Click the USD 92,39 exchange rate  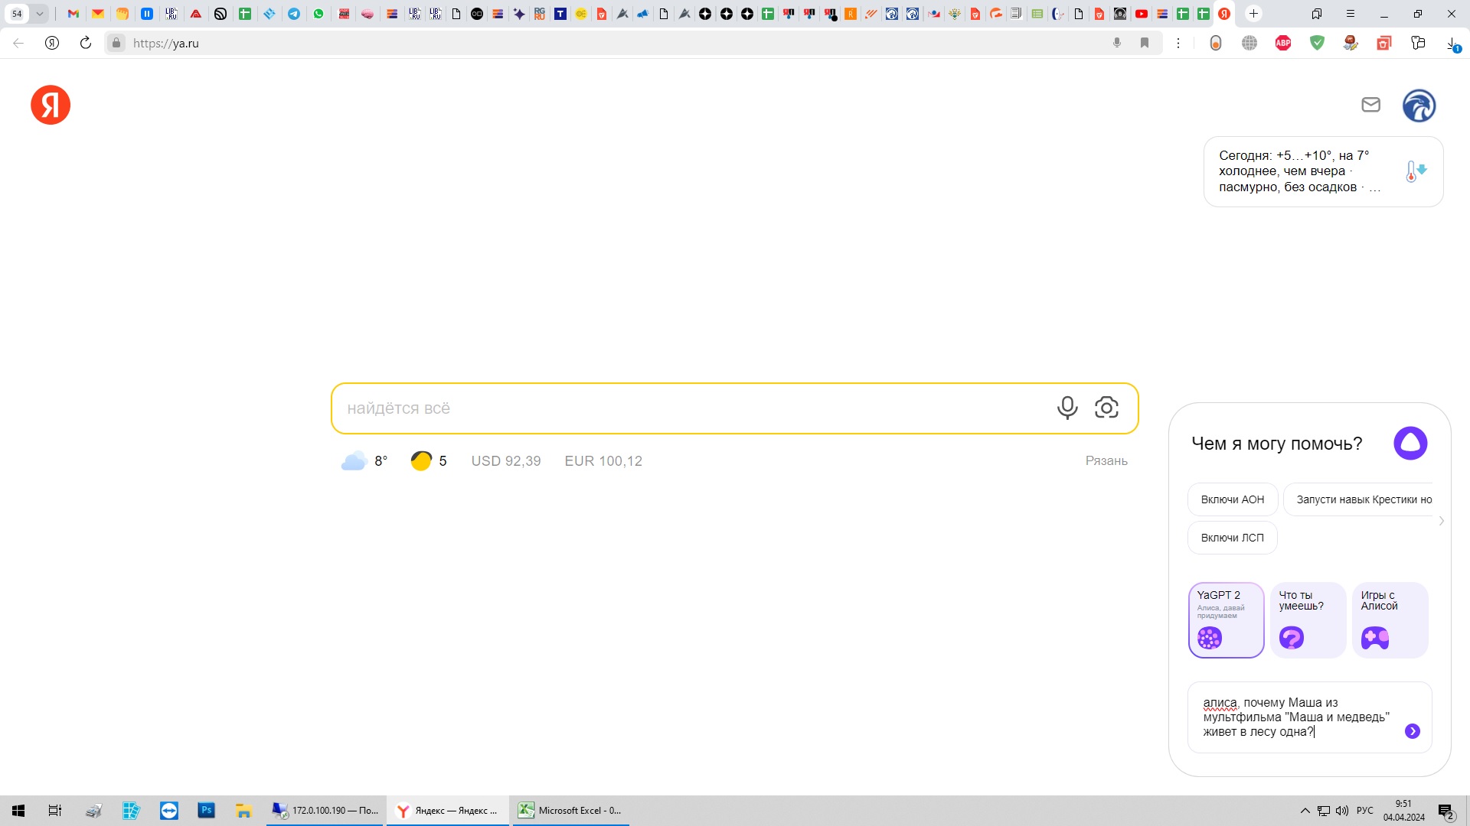point(505,461)
